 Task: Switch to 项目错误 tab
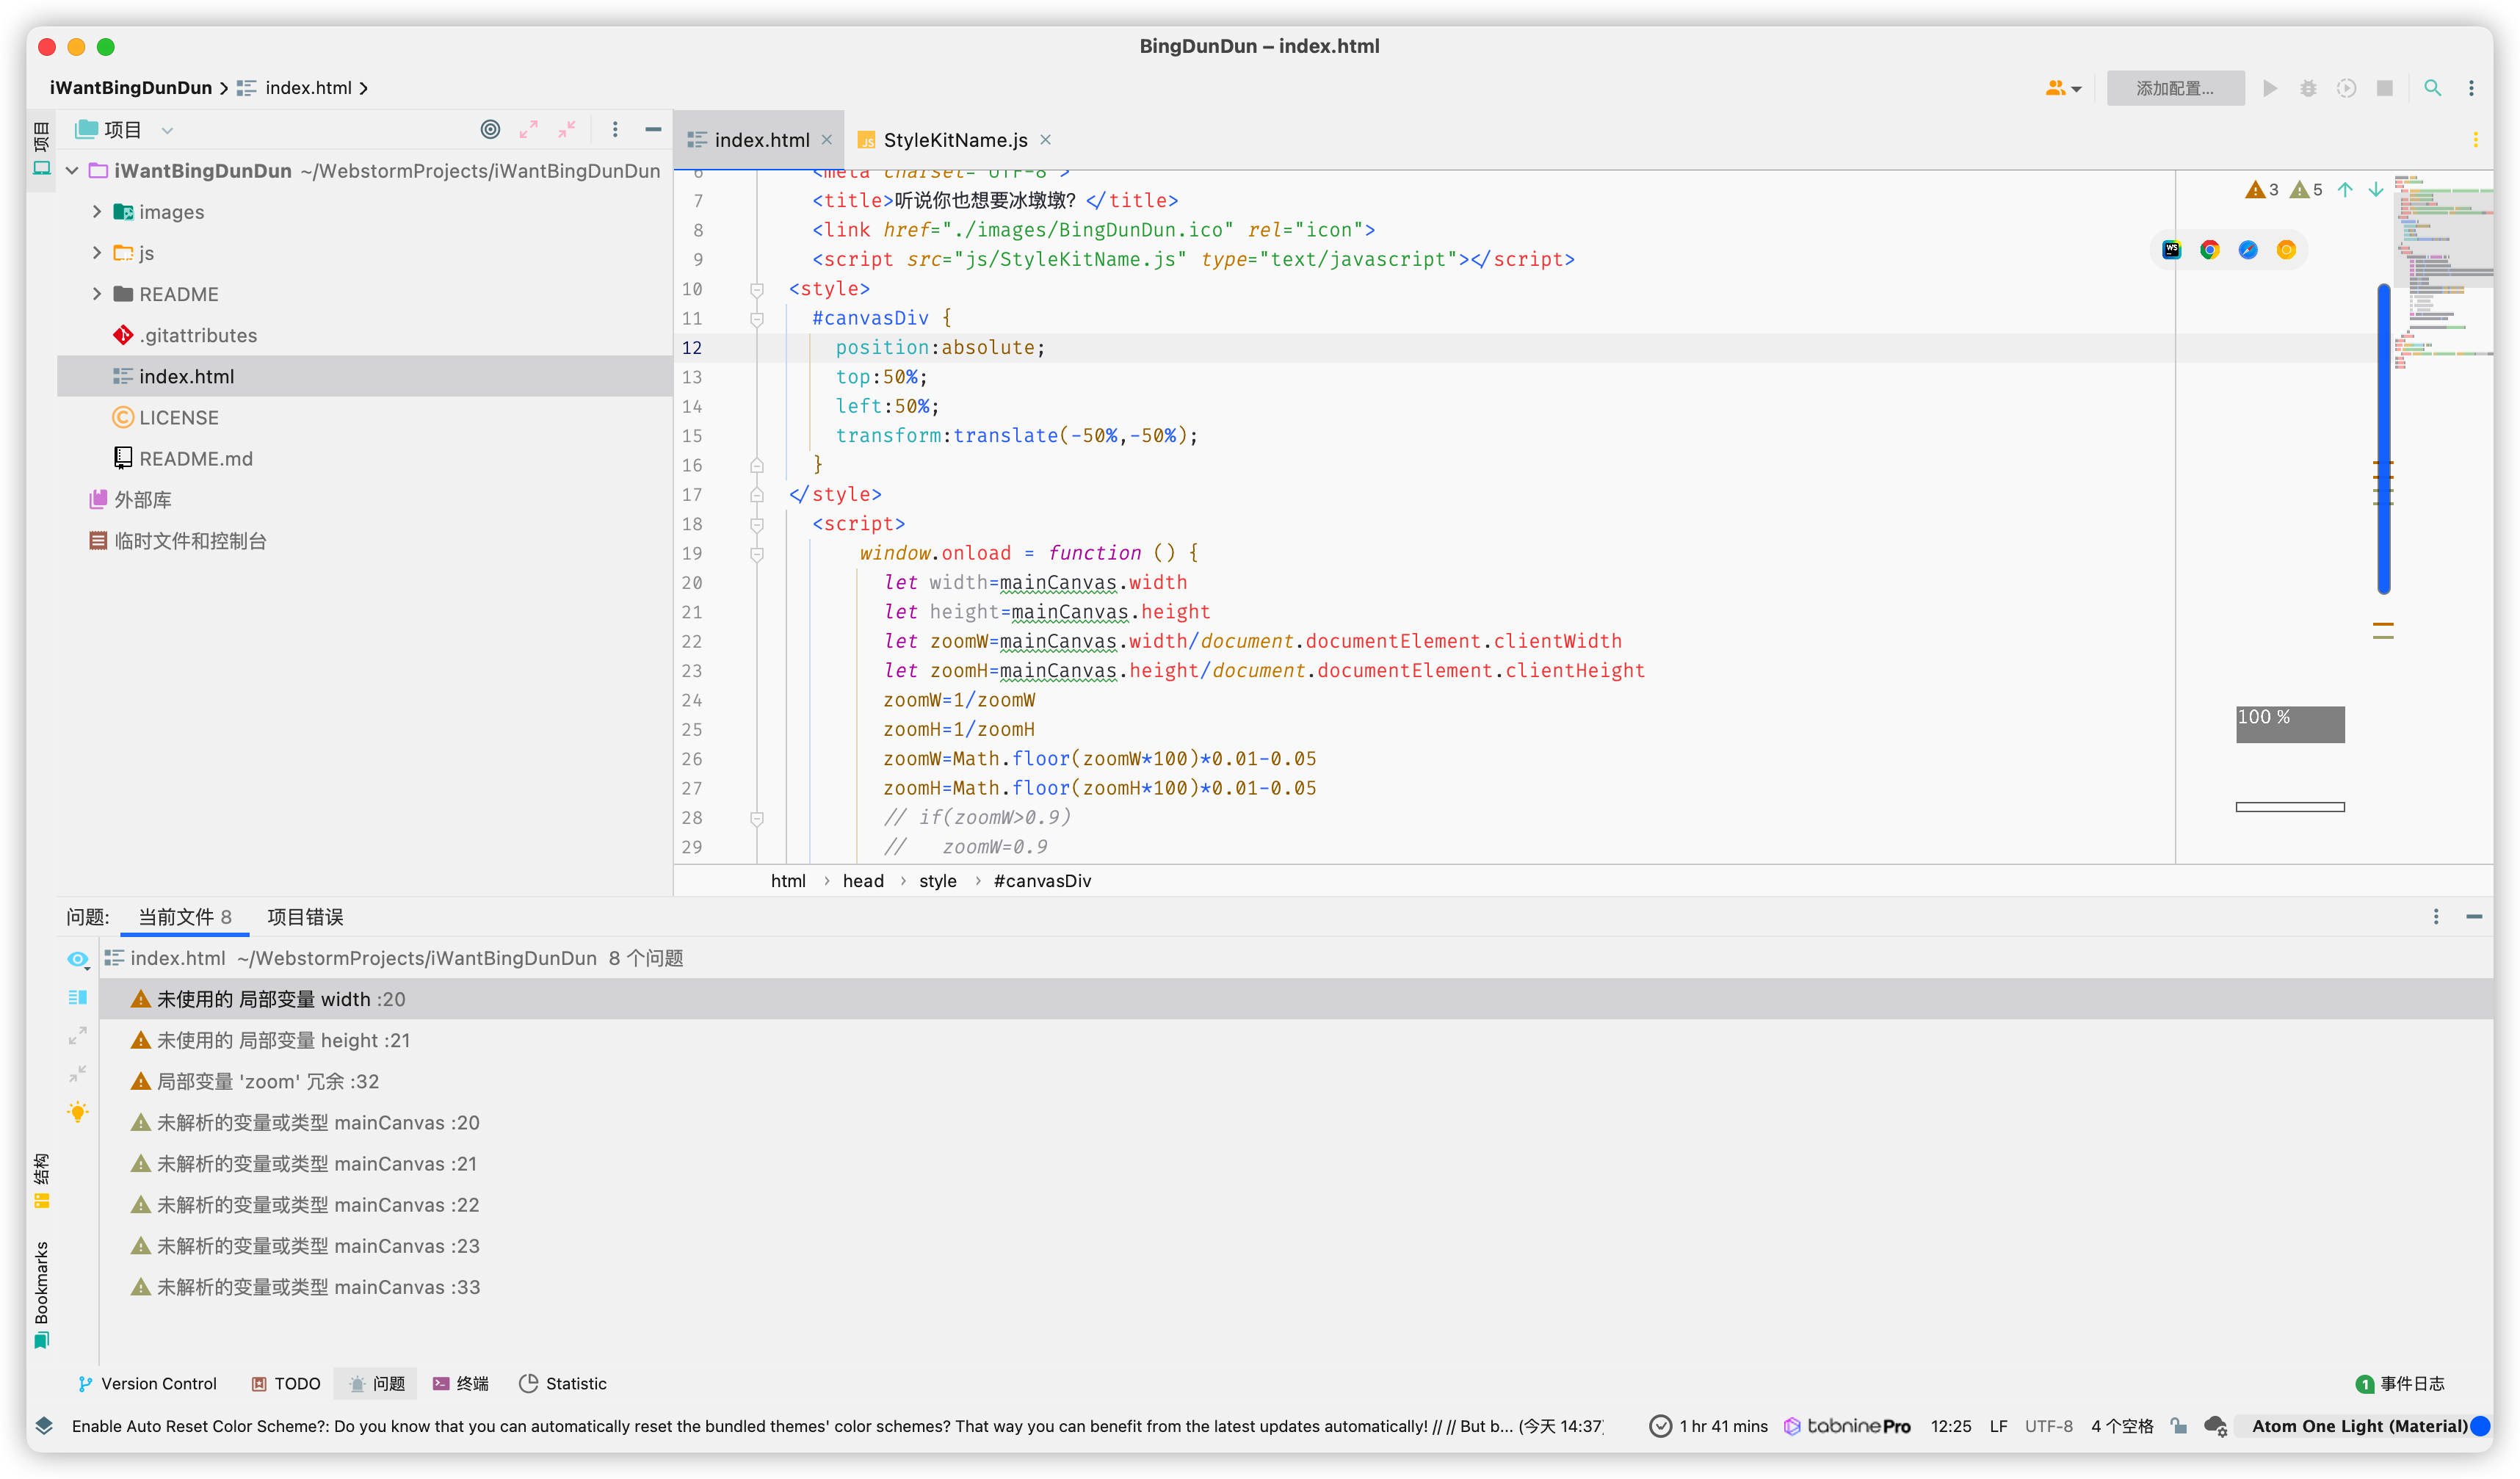tap(305, 917)
